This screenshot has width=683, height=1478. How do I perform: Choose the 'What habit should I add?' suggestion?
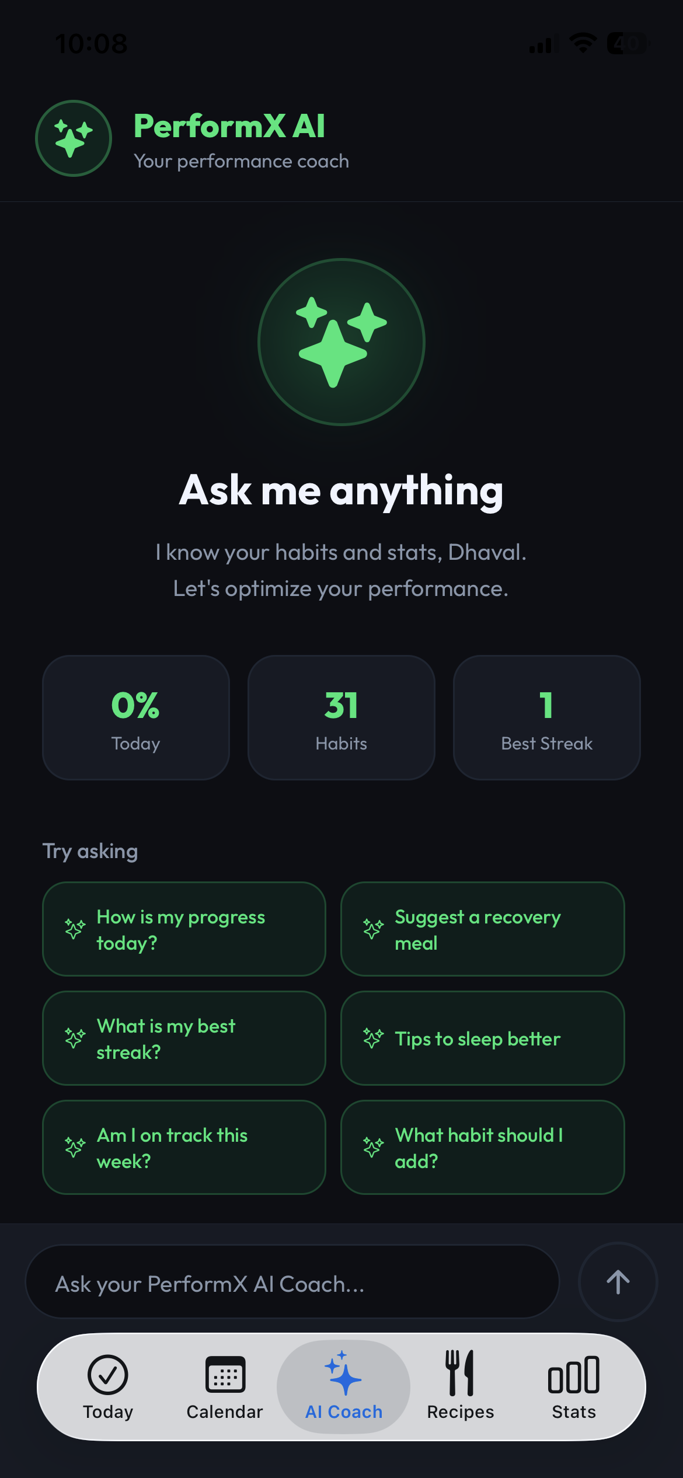coord(483,1147)
